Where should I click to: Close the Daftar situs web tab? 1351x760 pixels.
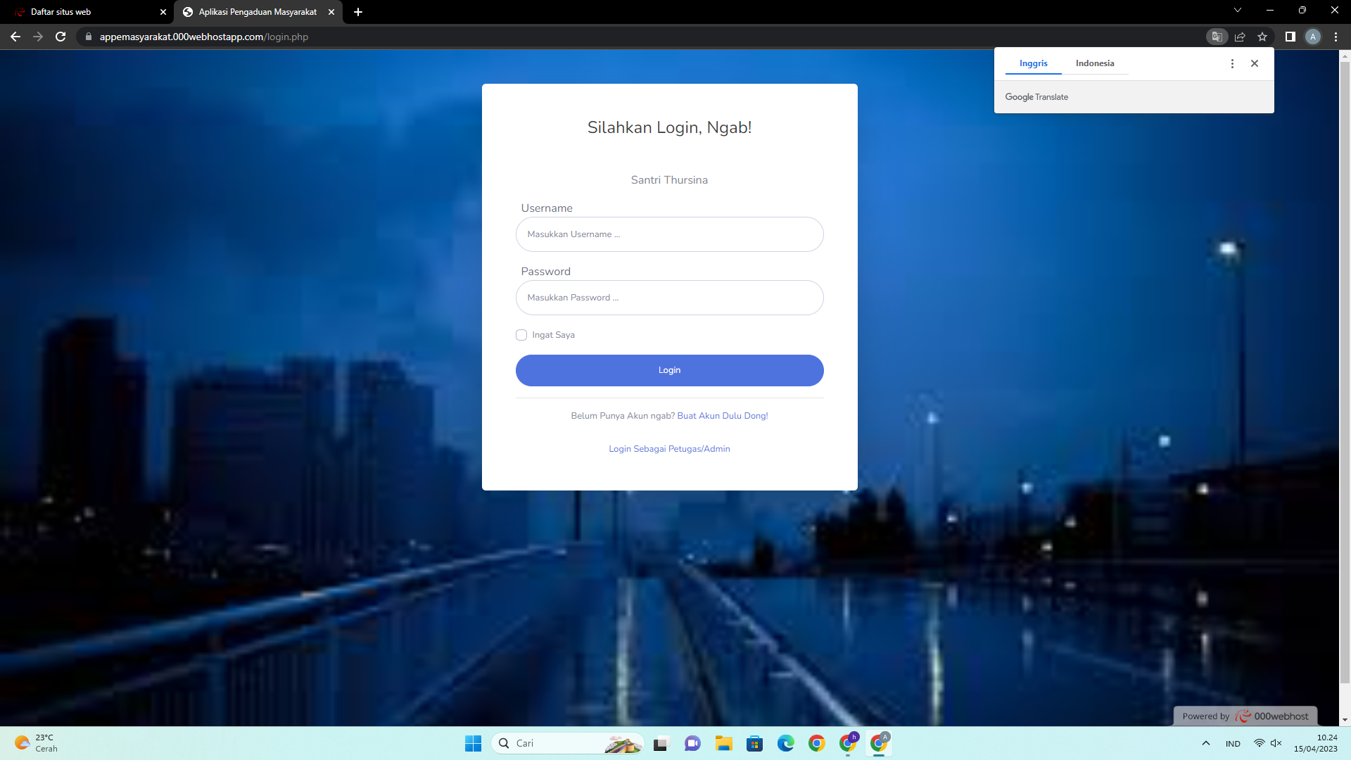[163, 12]
